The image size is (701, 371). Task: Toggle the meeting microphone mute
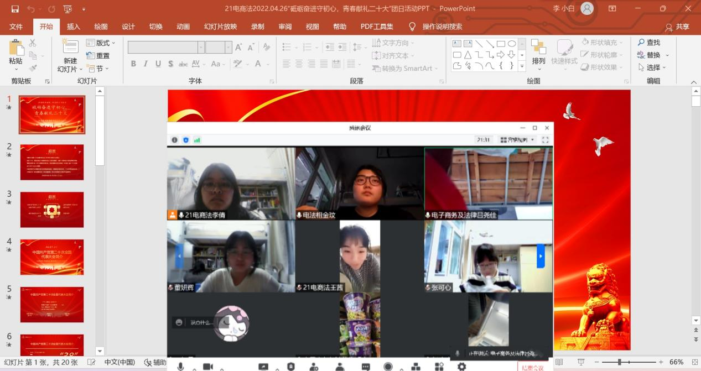(x=180, y=367)
